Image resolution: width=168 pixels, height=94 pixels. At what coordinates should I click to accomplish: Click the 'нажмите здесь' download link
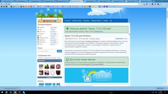[99, 31]
